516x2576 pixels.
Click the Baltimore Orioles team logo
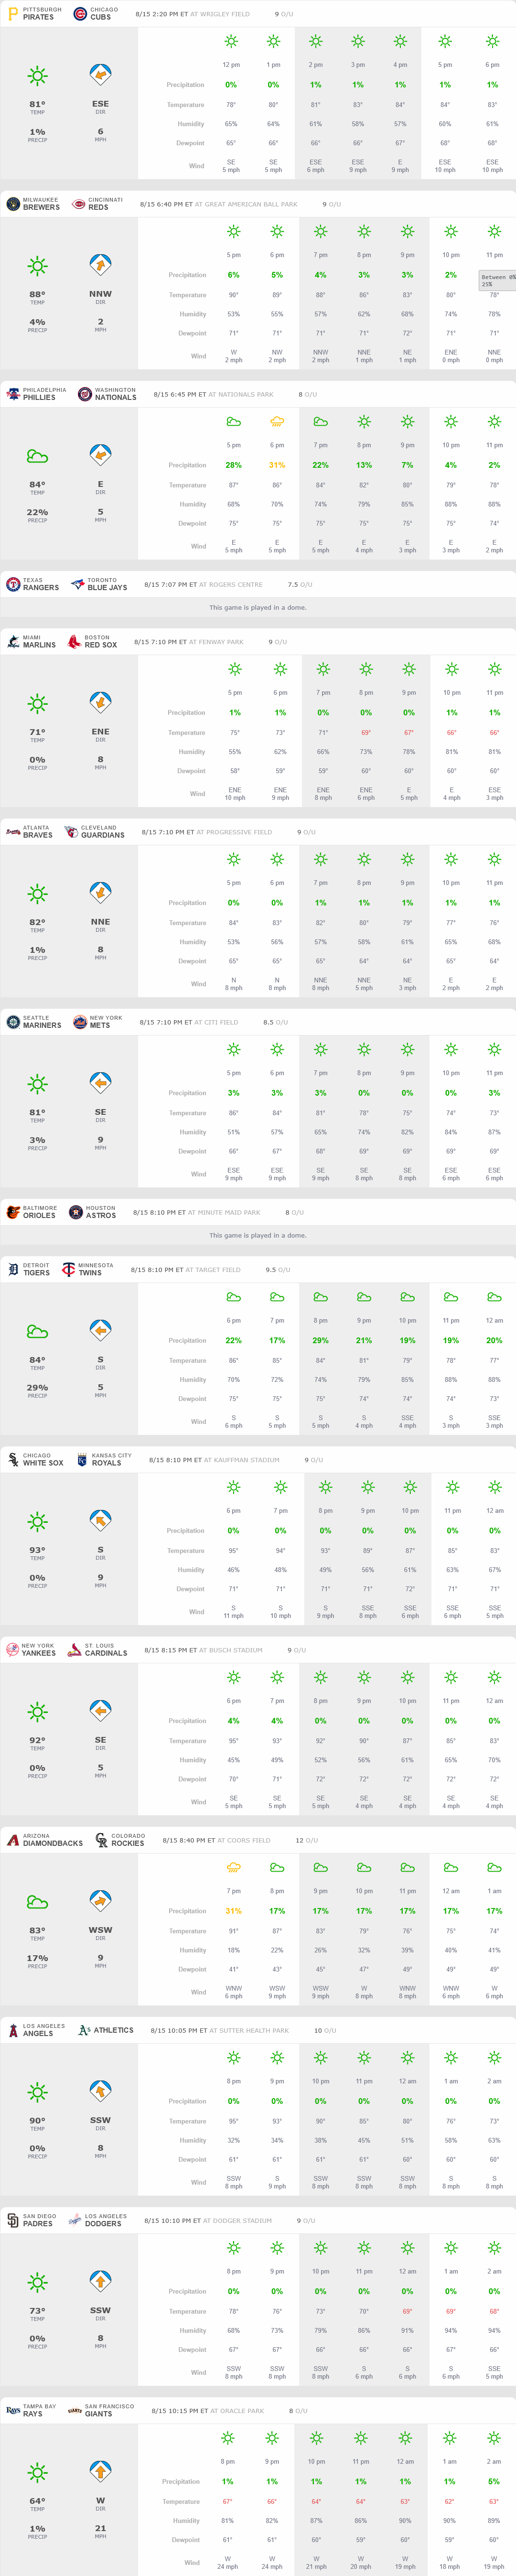click(x=13, y=1212)
